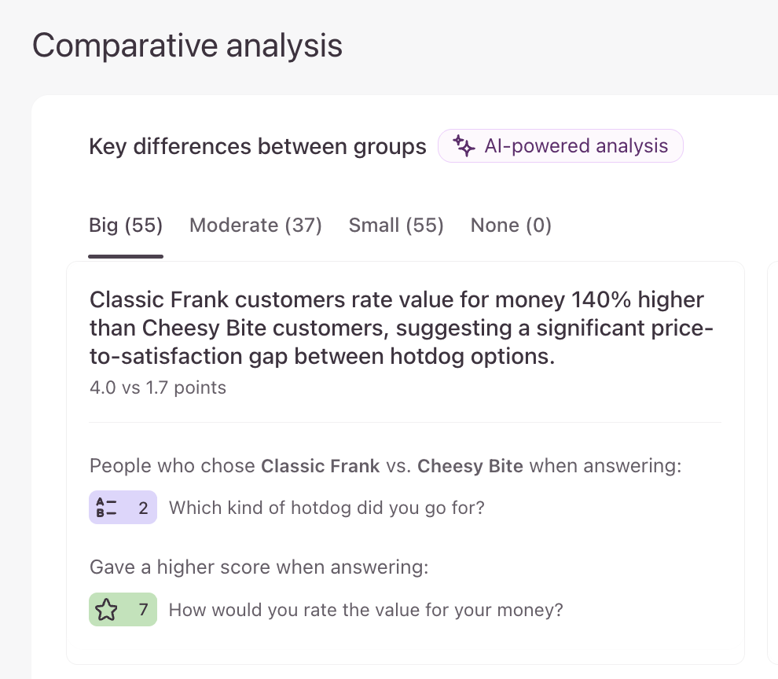Click the number 7 in the green badge

pos(143,610)
